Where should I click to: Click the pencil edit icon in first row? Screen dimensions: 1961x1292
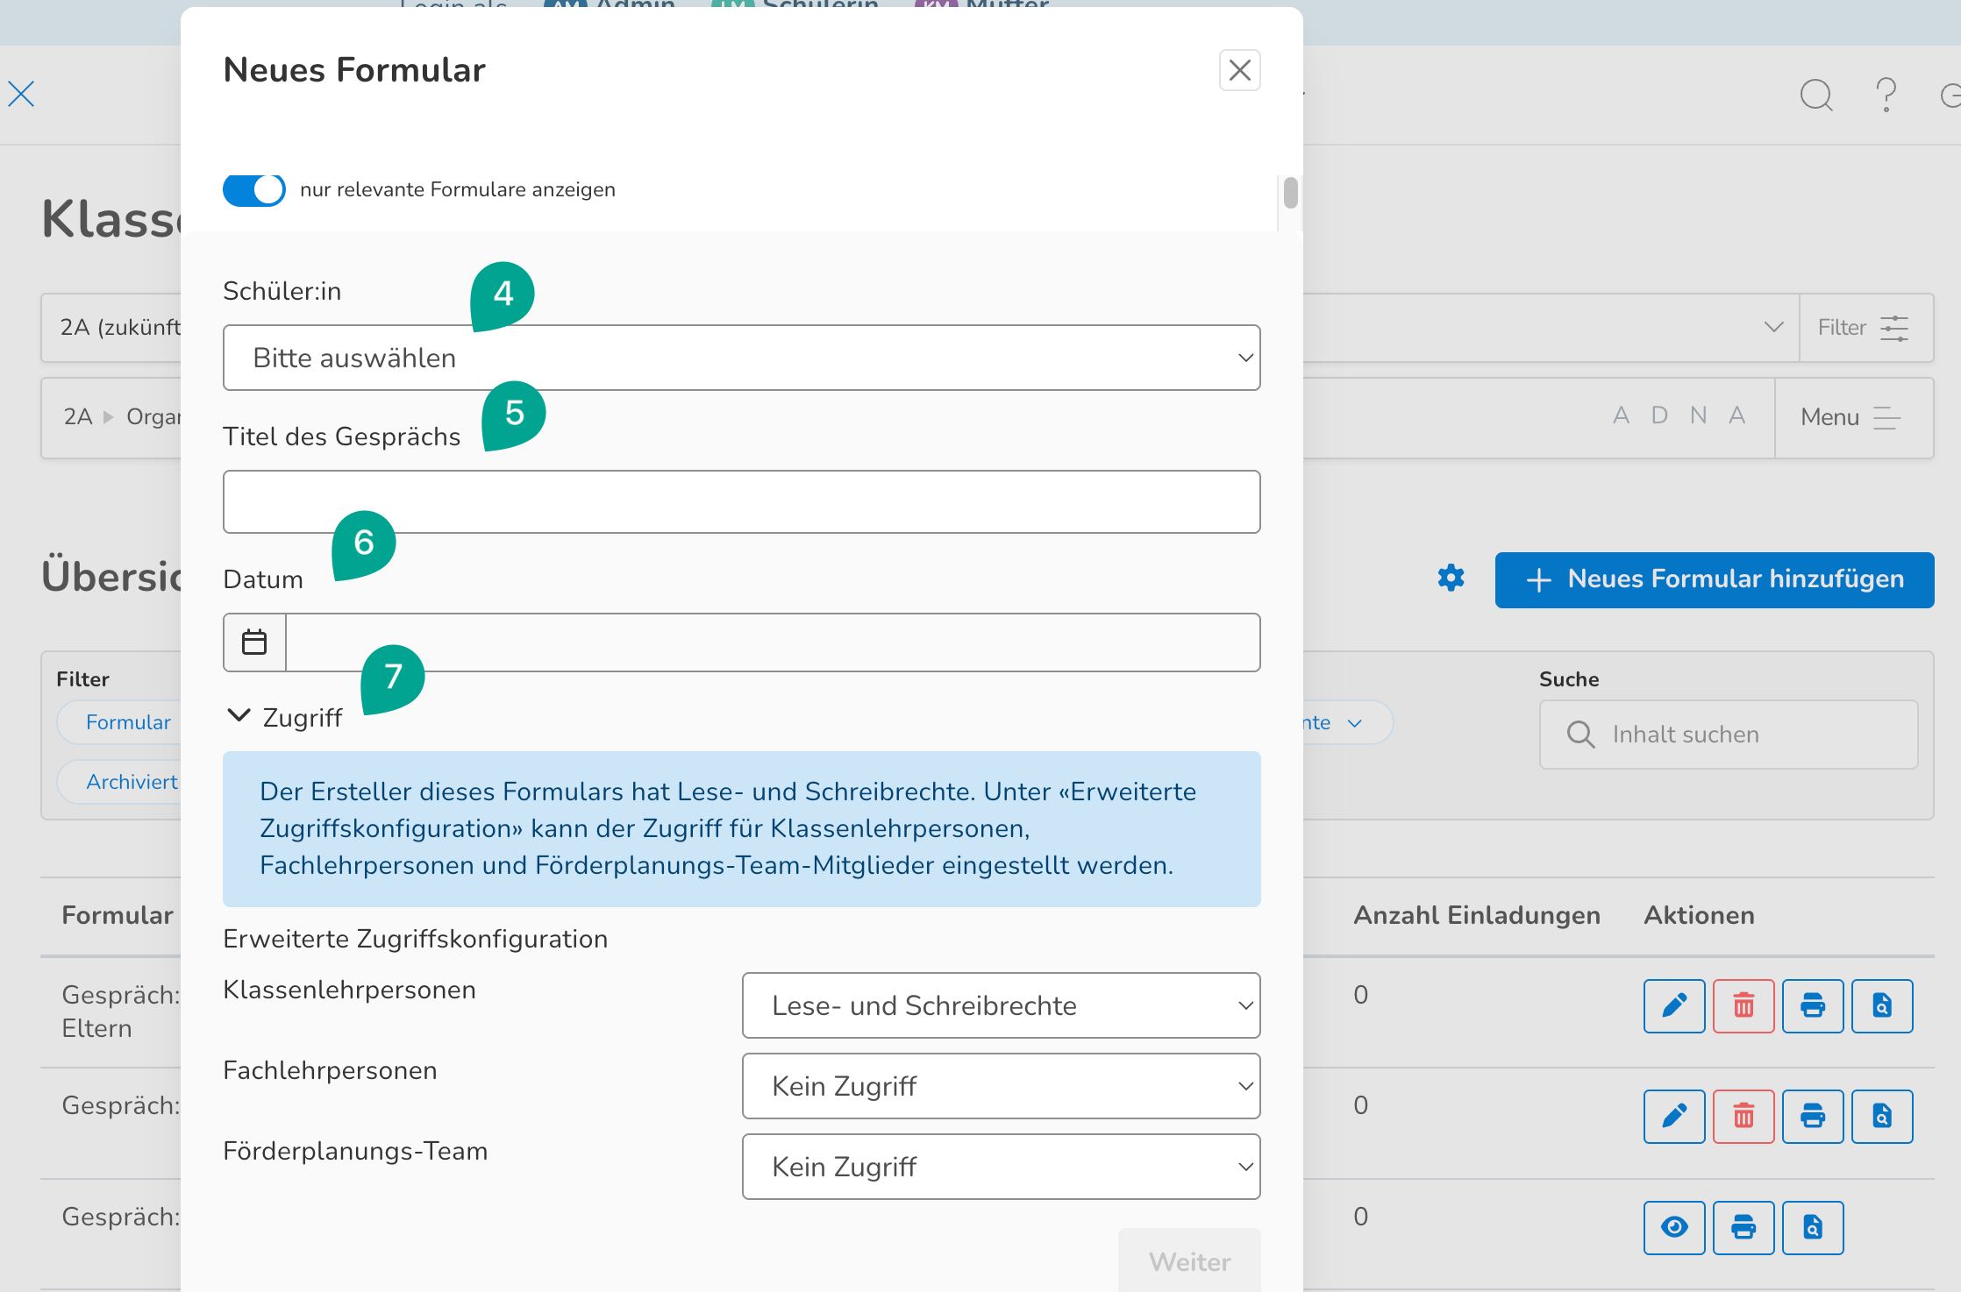click(1674, 1006)
